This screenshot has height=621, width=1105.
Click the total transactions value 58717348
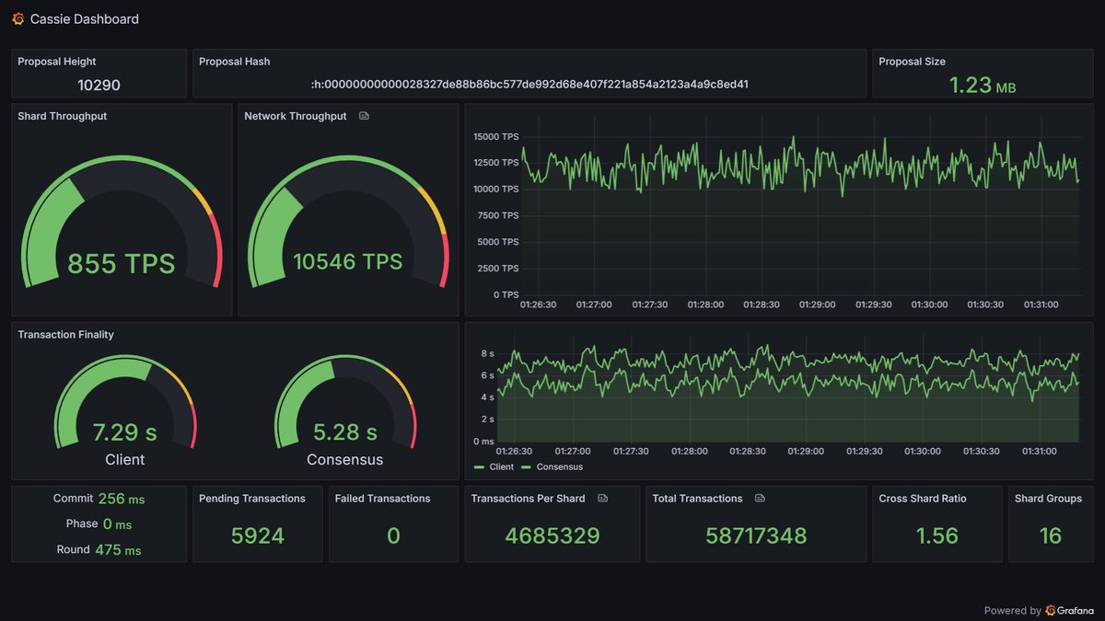tap(756, 535)
